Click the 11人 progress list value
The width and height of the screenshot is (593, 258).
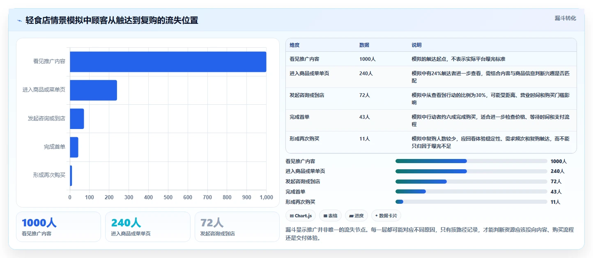click(556, 202)
